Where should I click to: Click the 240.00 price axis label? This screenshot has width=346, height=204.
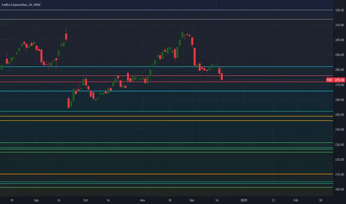click(x=340, y=129)
